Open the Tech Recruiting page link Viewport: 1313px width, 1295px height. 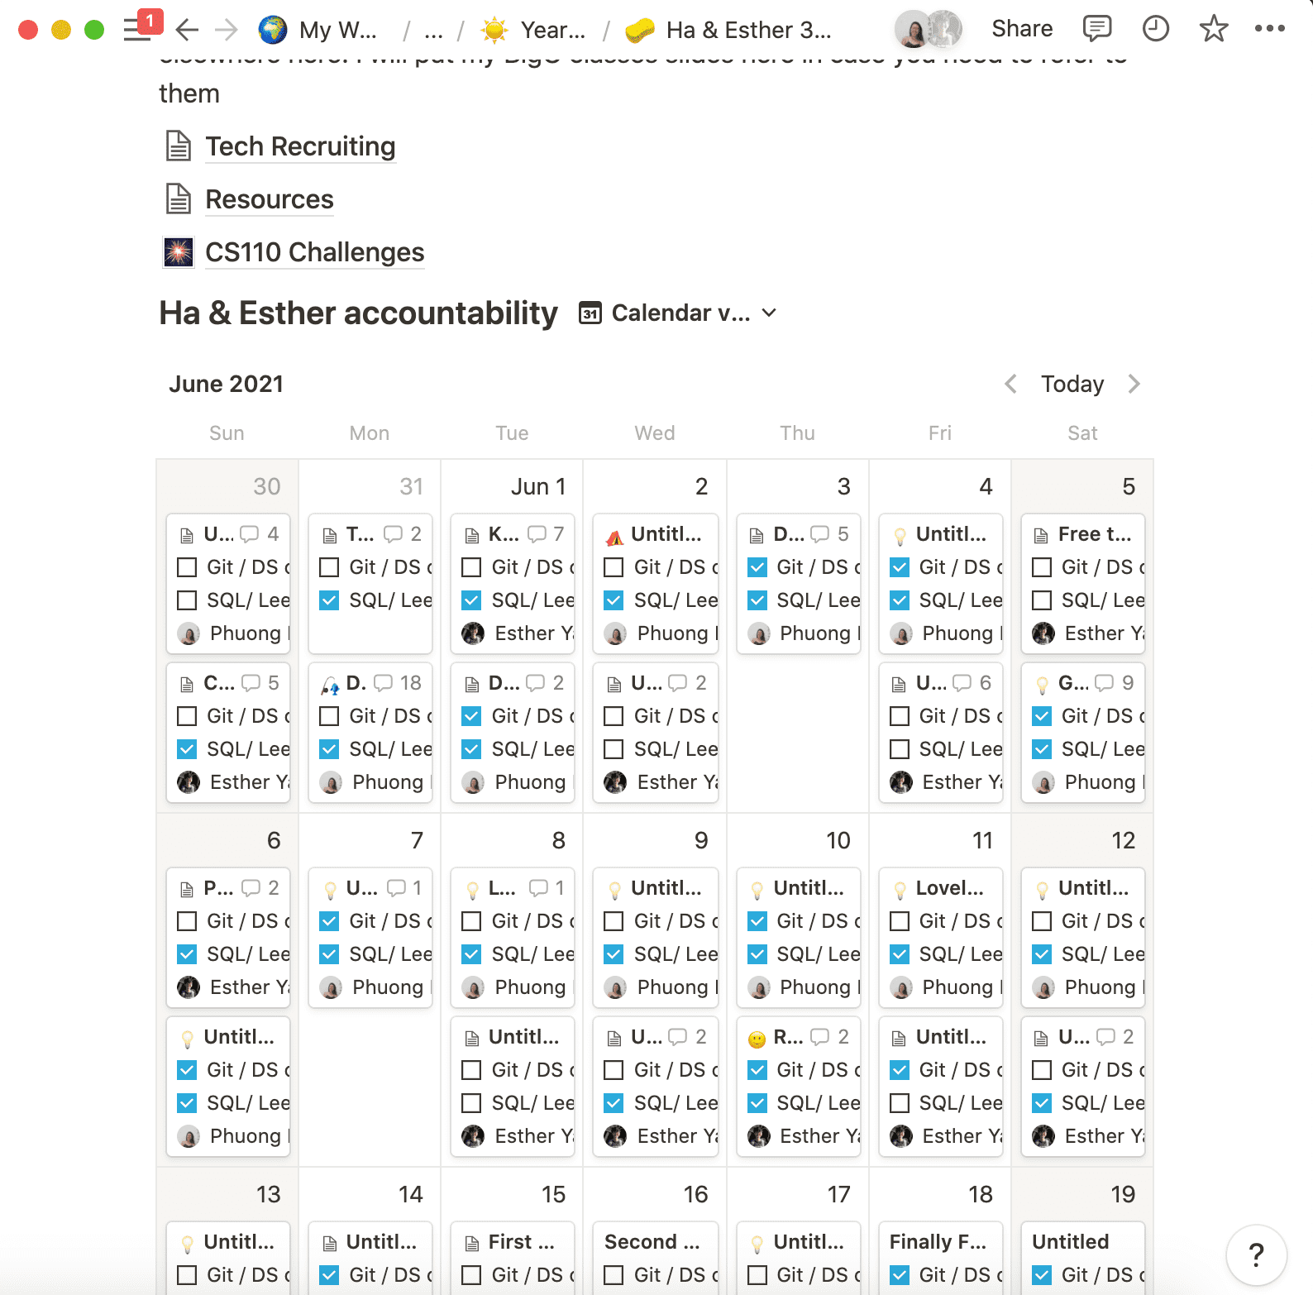click(x=300, y=146)
